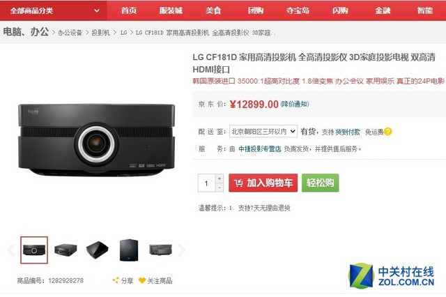The height and width of the screenshot is (297, 446).
Task: Open the price drop notification link
Action: pyautogui.click(x=295, y=104)
